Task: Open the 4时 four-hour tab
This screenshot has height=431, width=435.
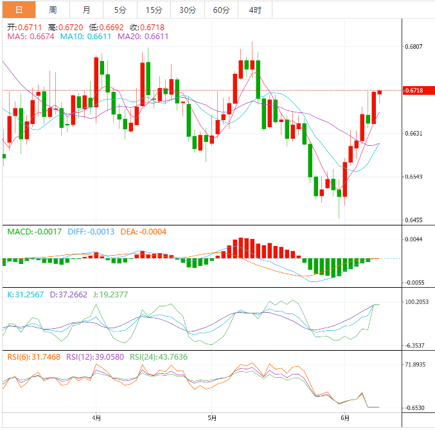Action: [254, 10]
